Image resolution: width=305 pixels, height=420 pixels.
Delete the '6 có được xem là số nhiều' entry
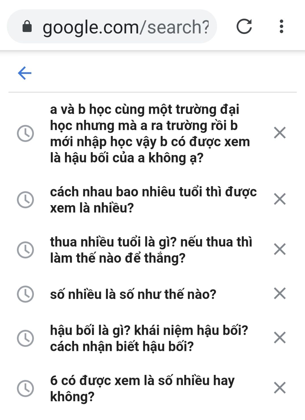(280, 388)
